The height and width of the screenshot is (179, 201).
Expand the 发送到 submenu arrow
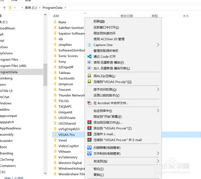(158, 161)
